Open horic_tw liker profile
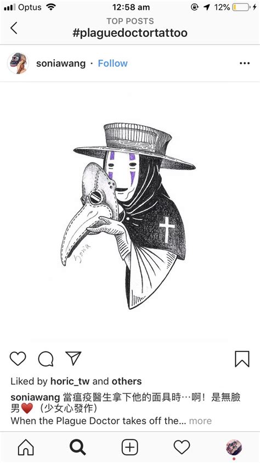 point(70,382)
